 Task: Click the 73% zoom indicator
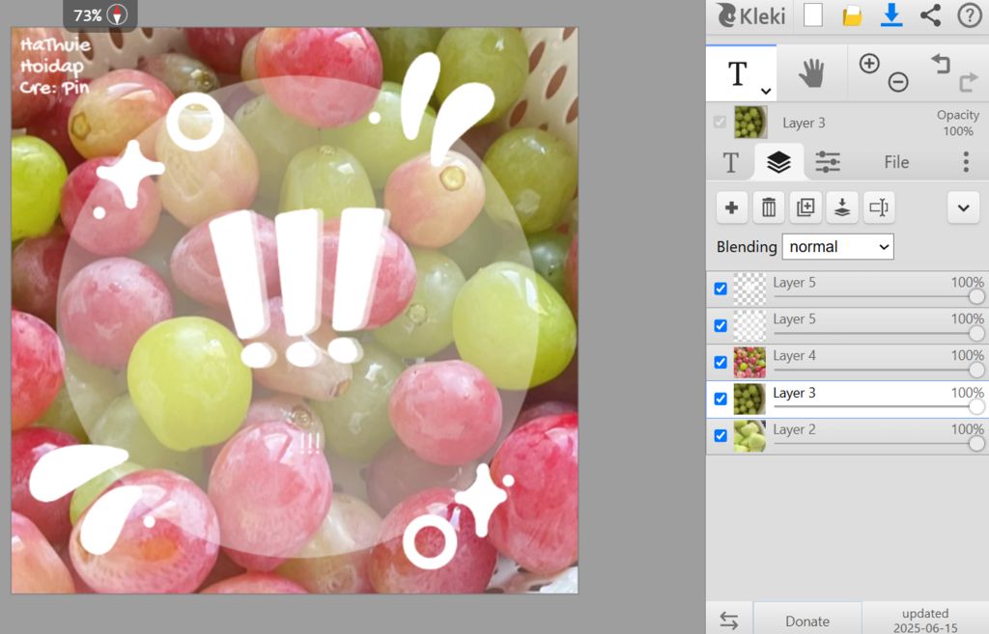pos(88,15)
